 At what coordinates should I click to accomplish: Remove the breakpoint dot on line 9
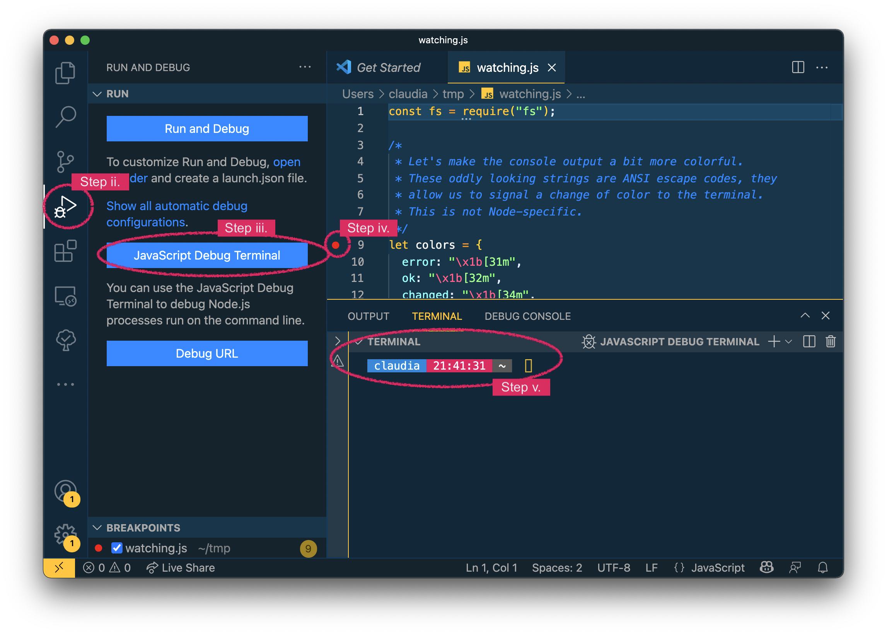click(336, 245)
